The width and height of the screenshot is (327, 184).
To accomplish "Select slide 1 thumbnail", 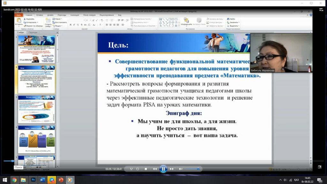I will (x=36, y=49).
